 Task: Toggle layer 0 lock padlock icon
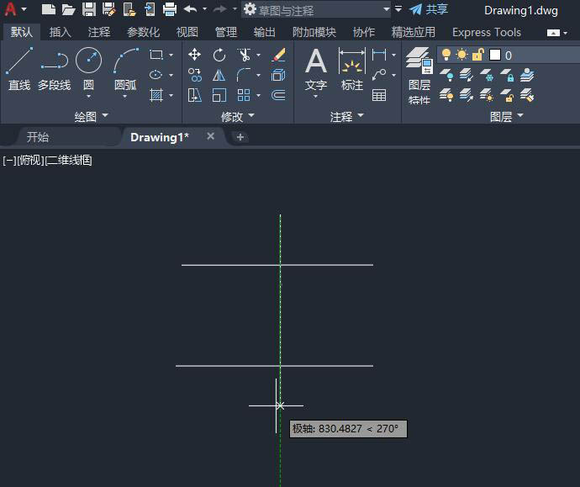[x=477, y=55]
